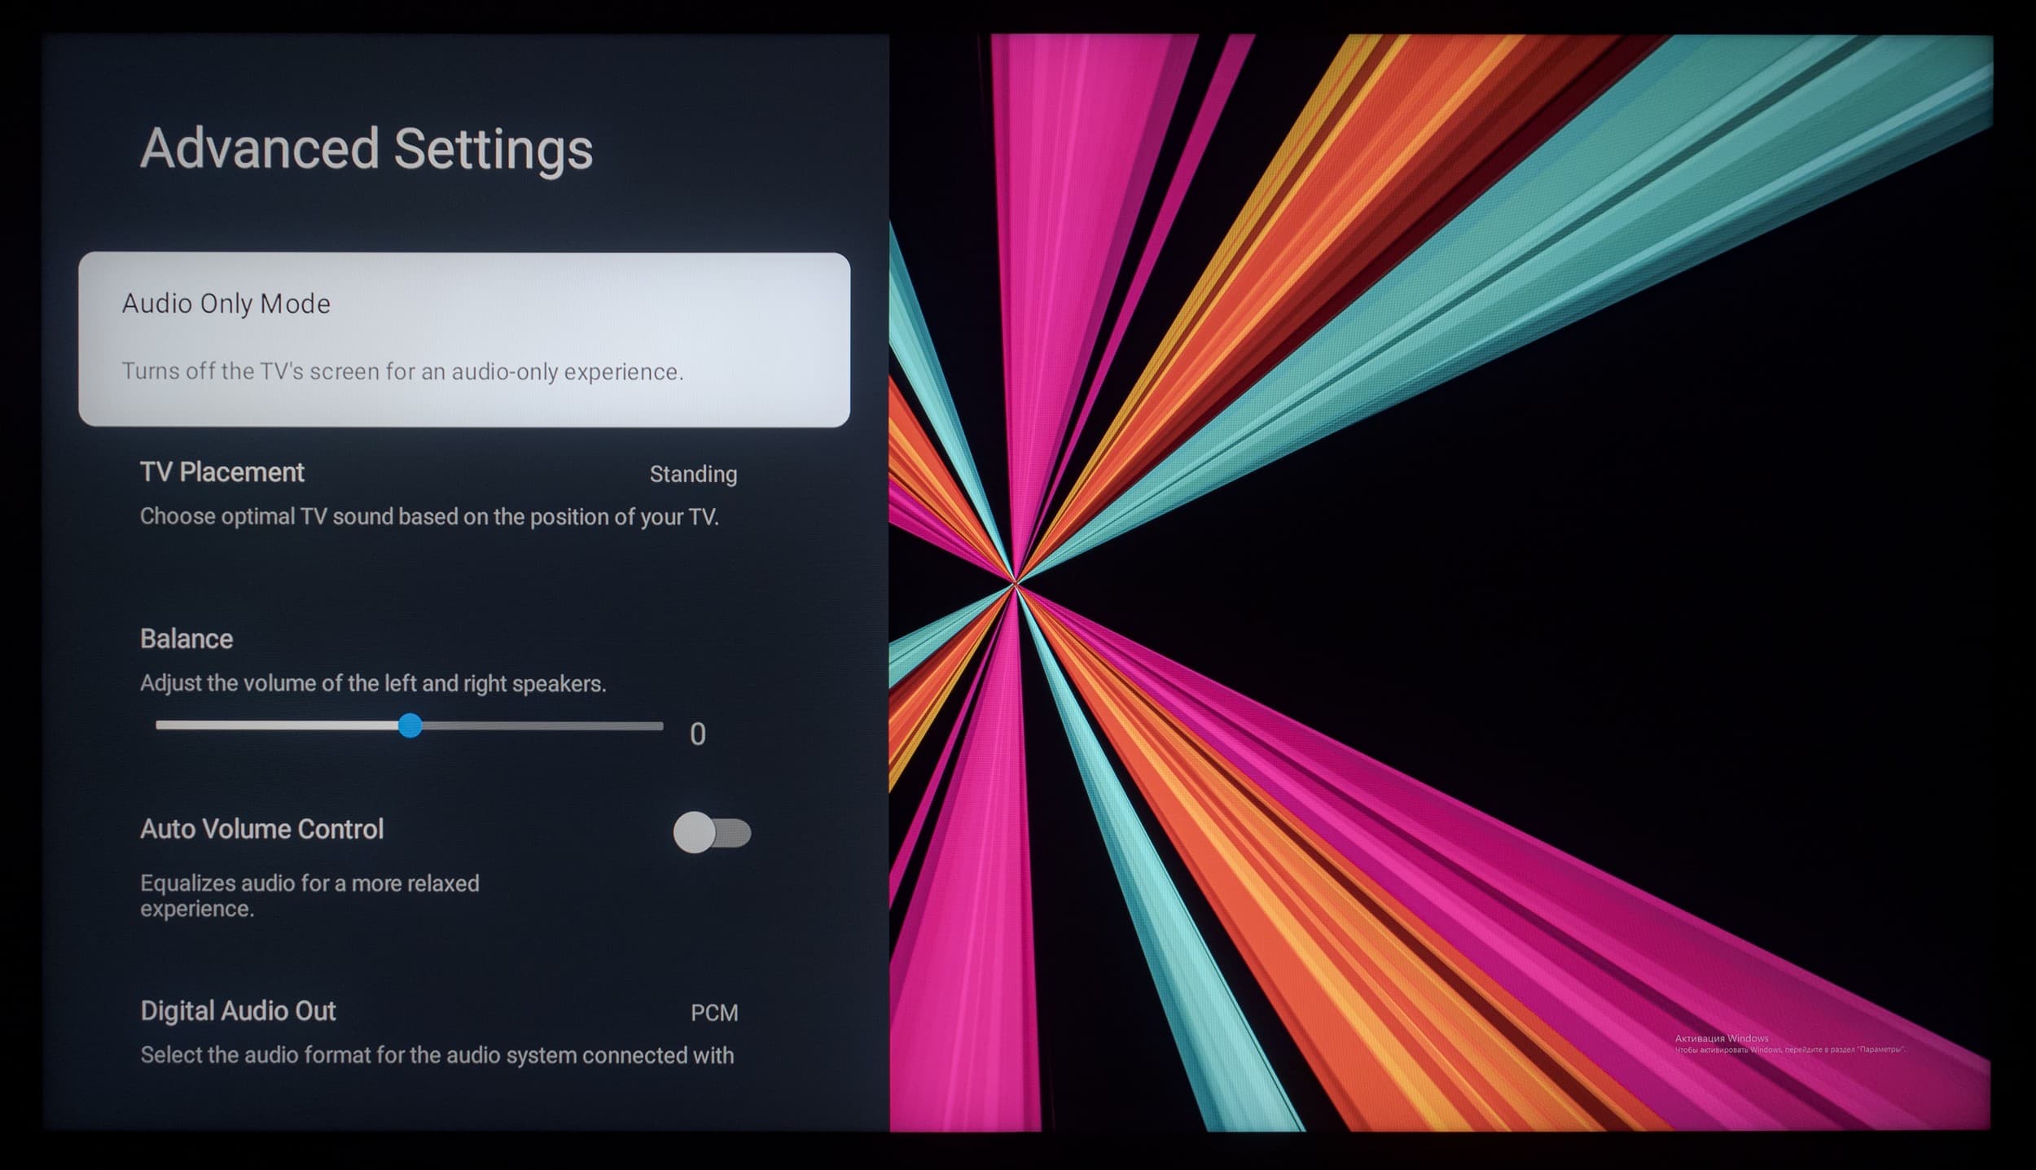Click the PCM audio format value
2036x1170 pixels.
[x=713, y=1012]
